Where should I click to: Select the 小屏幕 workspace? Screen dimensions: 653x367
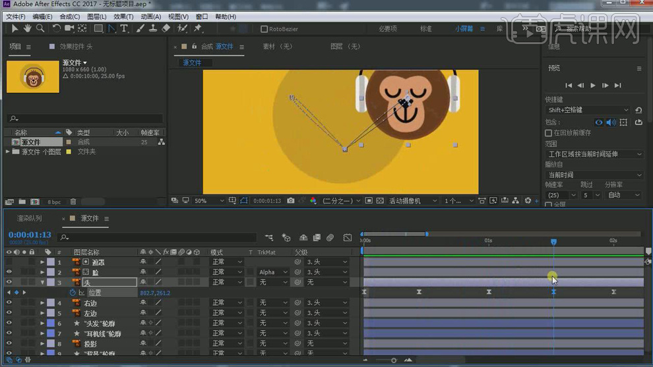(x=464, y=29)
